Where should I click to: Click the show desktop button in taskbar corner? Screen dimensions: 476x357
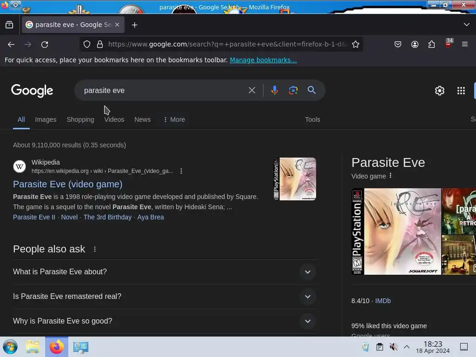[463, 347]
